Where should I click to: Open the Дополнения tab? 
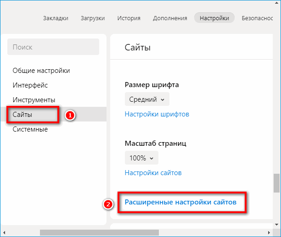tap(170, 18)
